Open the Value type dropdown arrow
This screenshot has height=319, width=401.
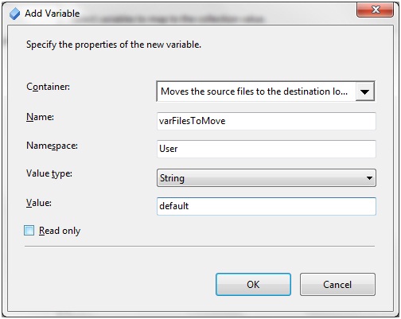(369, 178)
